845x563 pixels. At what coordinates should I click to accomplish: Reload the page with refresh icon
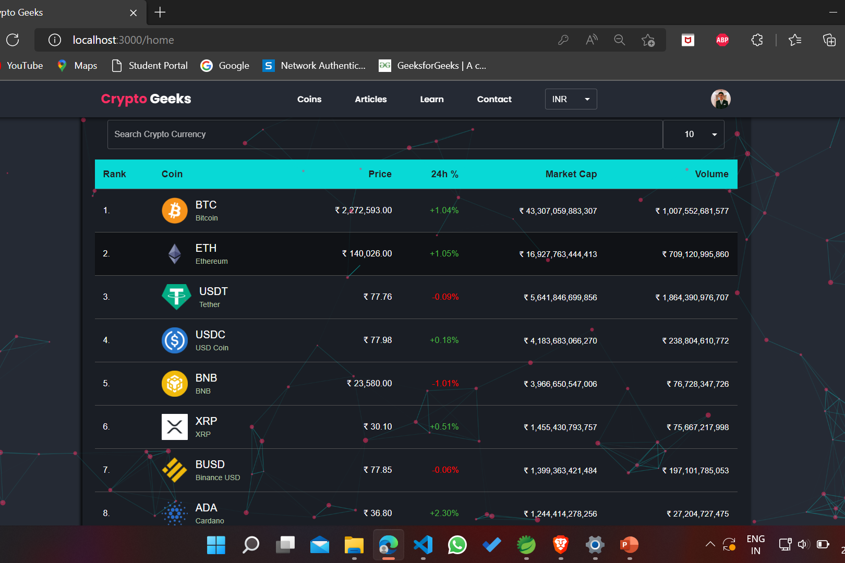pos(13,40)
